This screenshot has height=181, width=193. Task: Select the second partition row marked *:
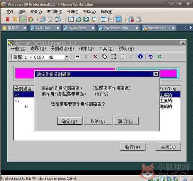[97, 101]
